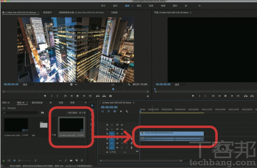
Task: Step back one frame in Source monitor
Action: [72, 96]
